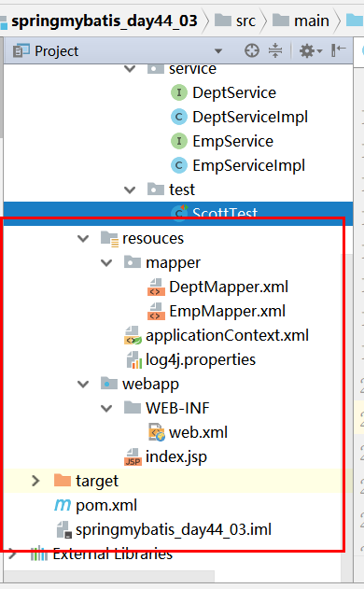Screen dimensions: 364x589
Task: Click the applicationContext.xml Spring config icon
Action: click(133, 335)
